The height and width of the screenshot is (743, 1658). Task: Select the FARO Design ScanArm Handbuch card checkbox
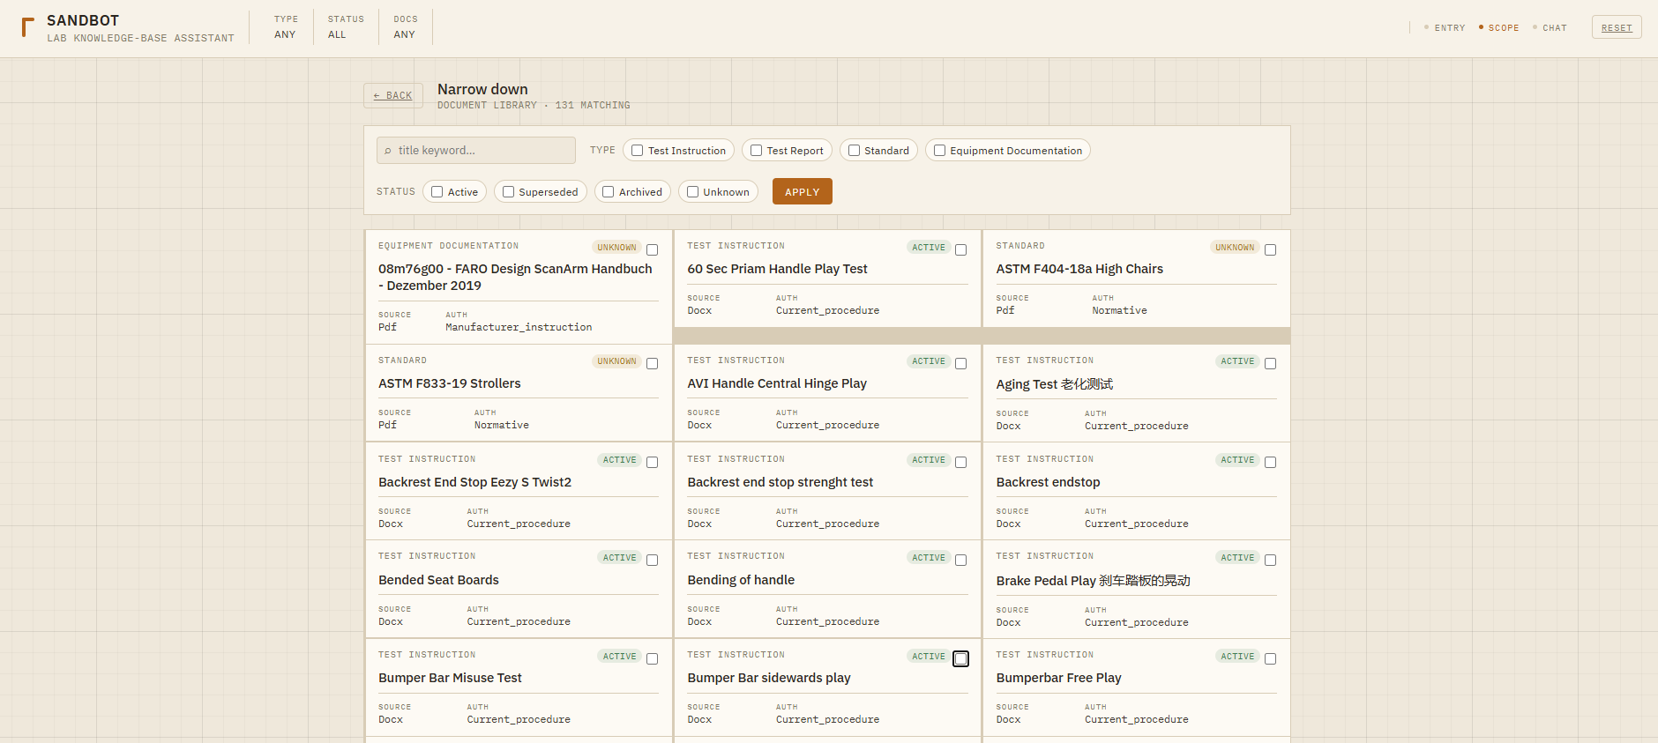(x=653, y=250)
